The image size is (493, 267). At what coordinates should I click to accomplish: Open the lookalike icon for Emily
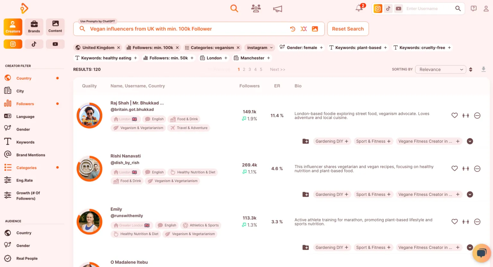pos(466,221)
